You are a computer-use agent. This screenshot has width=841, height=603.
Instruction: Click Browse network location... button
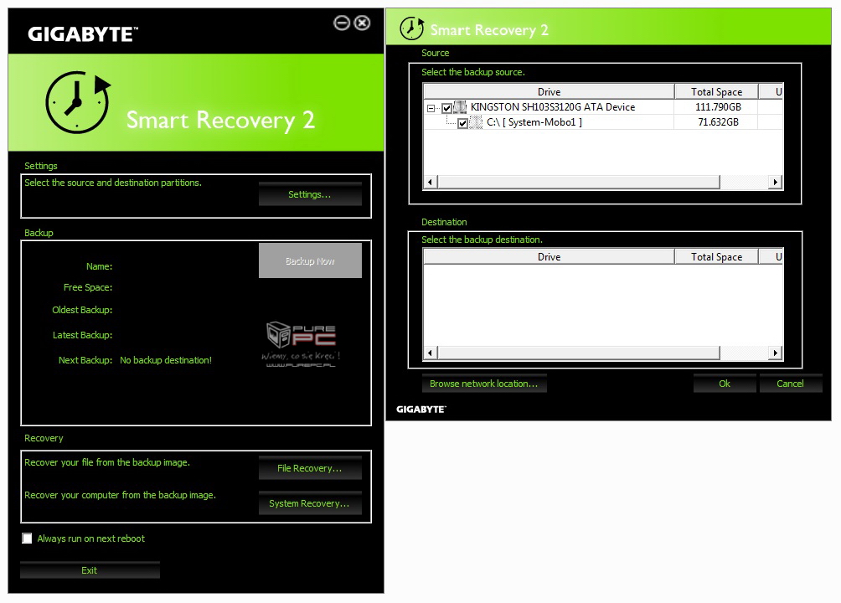pyautogui.click(x=484, y=384)
